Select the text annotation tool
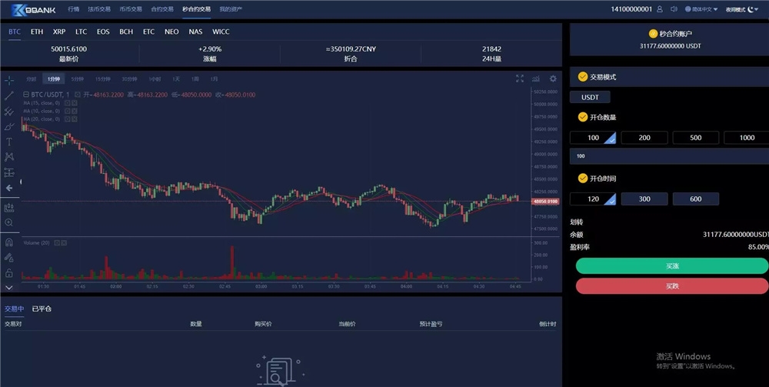 9,142
